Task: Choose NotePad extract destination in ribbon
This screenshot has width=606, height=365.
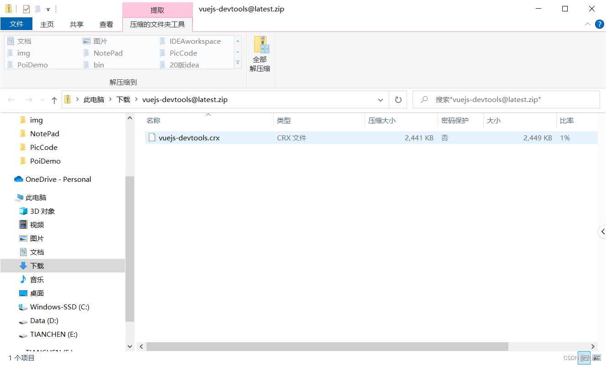Action: [x=103, y=53]
